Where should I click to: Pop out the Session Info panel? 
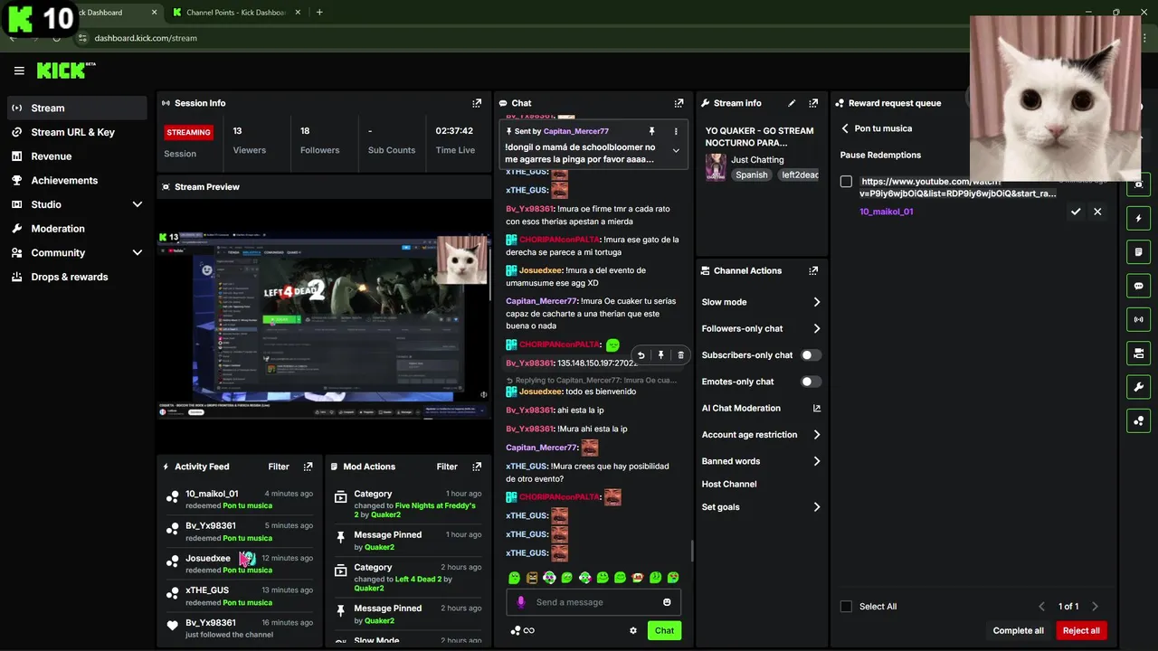tap(477, 103)
